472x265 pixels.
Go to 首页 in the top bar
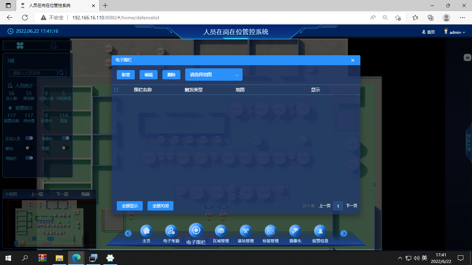click(428, 32)
